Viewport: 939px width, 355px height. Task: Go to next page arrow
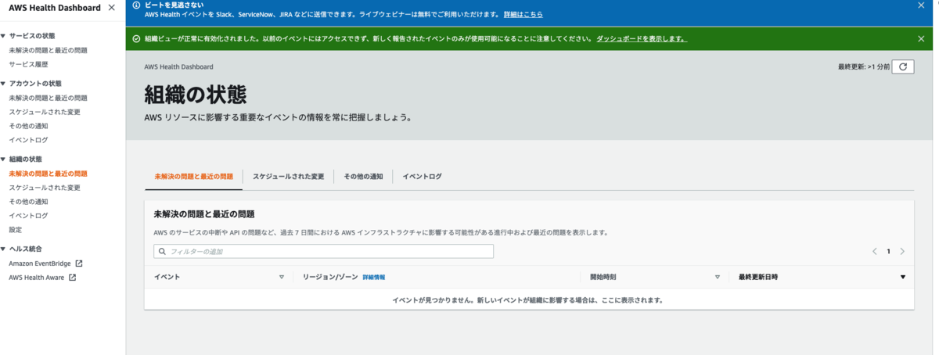click(x=902, y=252)
